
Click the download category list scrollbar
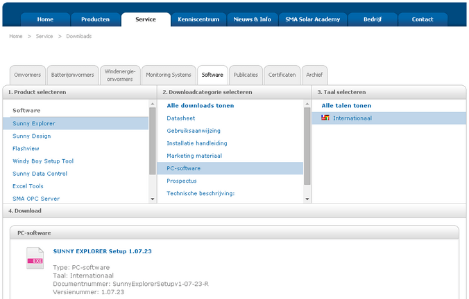coord(307,145)
